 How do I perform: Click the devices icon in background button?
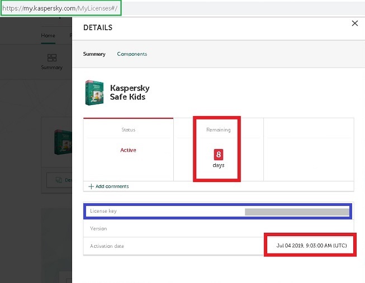point(59,180)
